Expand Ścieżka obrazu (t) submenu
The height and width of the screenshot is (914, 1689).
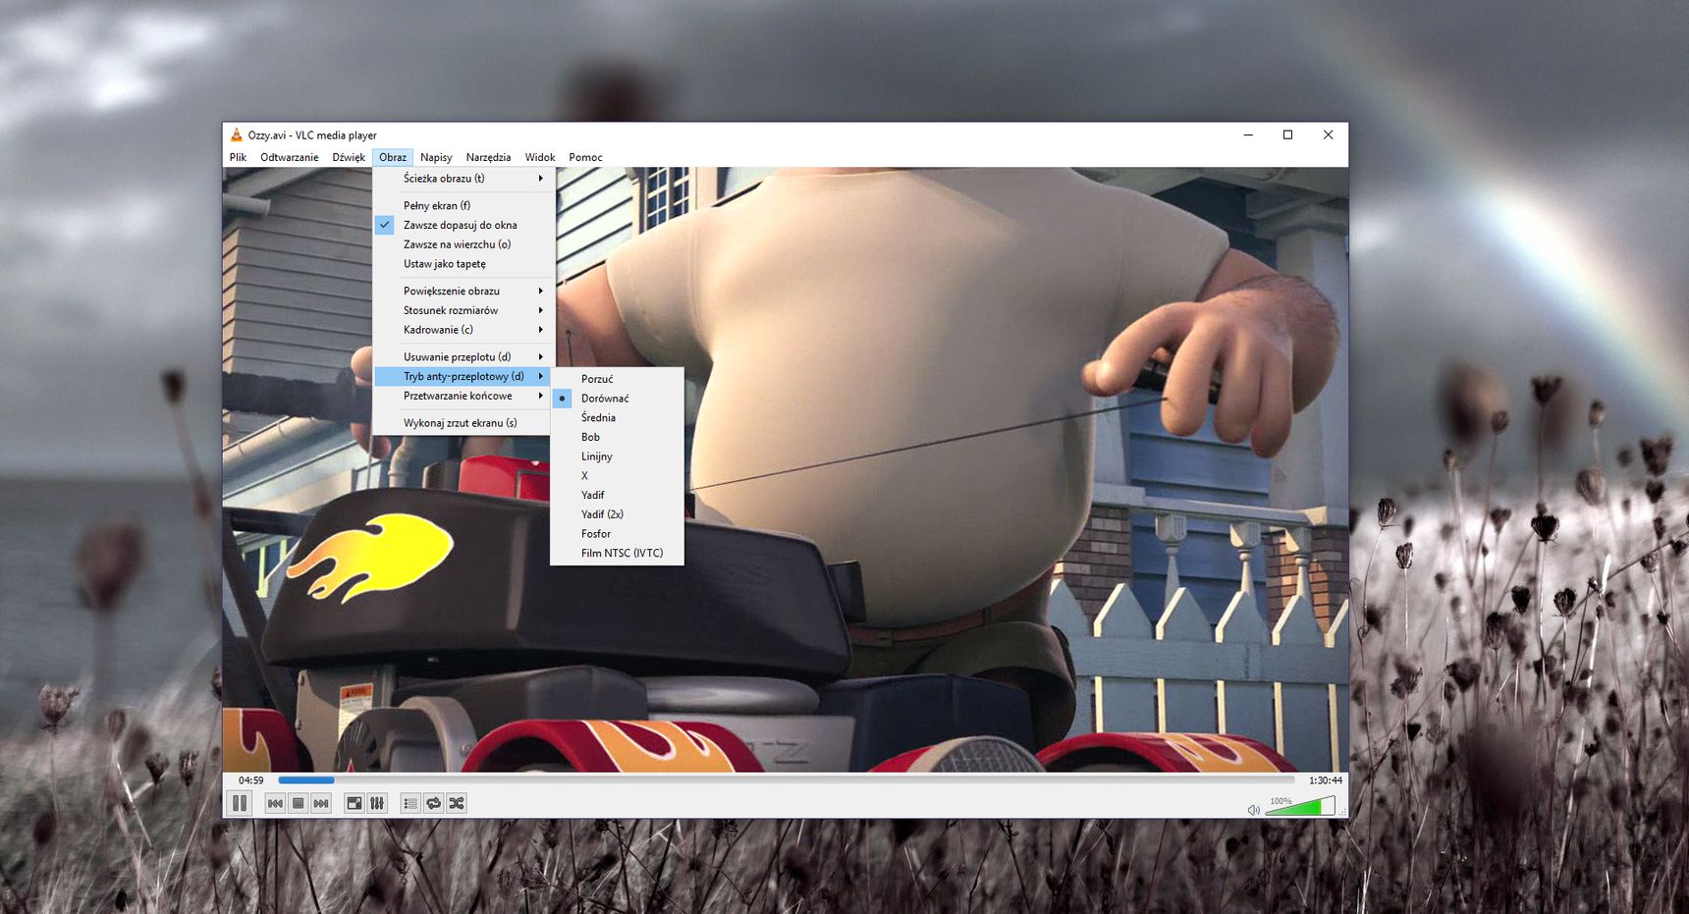click(x=463, y=179)
